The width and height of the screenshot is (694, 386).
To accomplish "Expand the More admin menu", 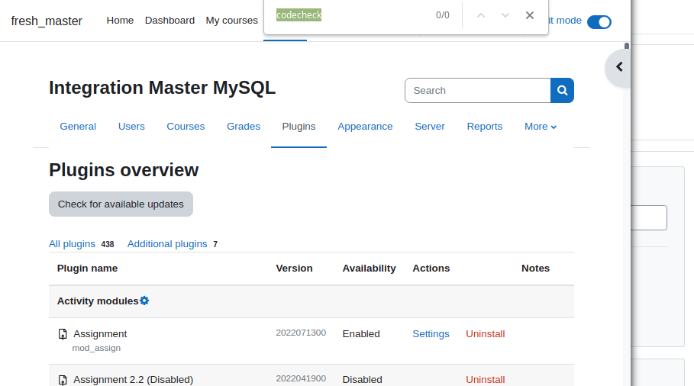I will [541, 127].
